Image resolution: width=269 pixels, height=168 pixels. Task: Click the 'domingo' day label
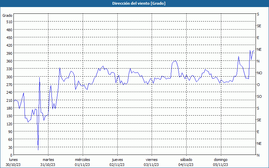pos(221,160)
